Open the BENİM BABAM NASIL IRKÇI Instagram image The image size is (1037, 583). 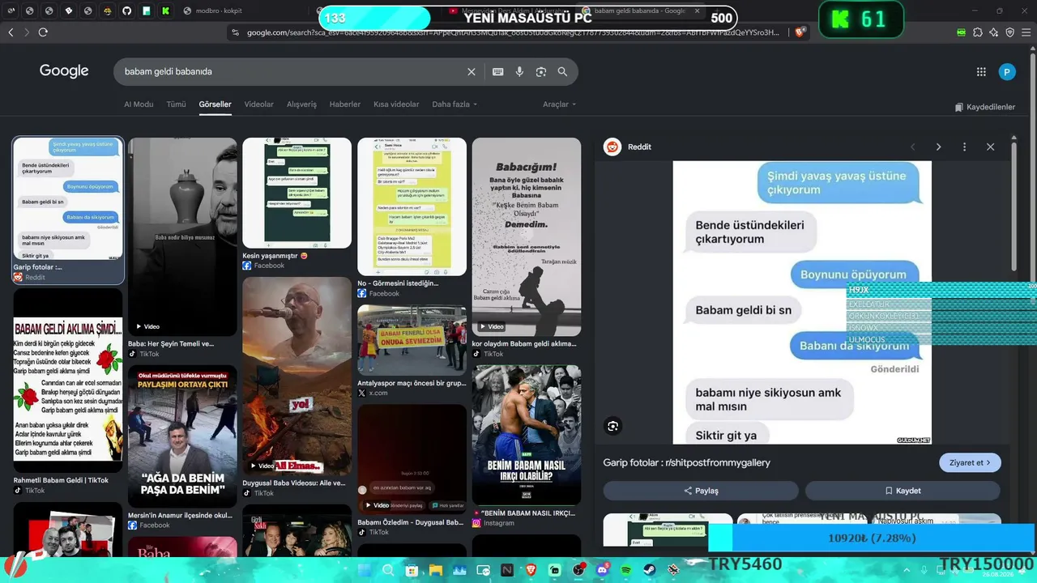(527, 436)
